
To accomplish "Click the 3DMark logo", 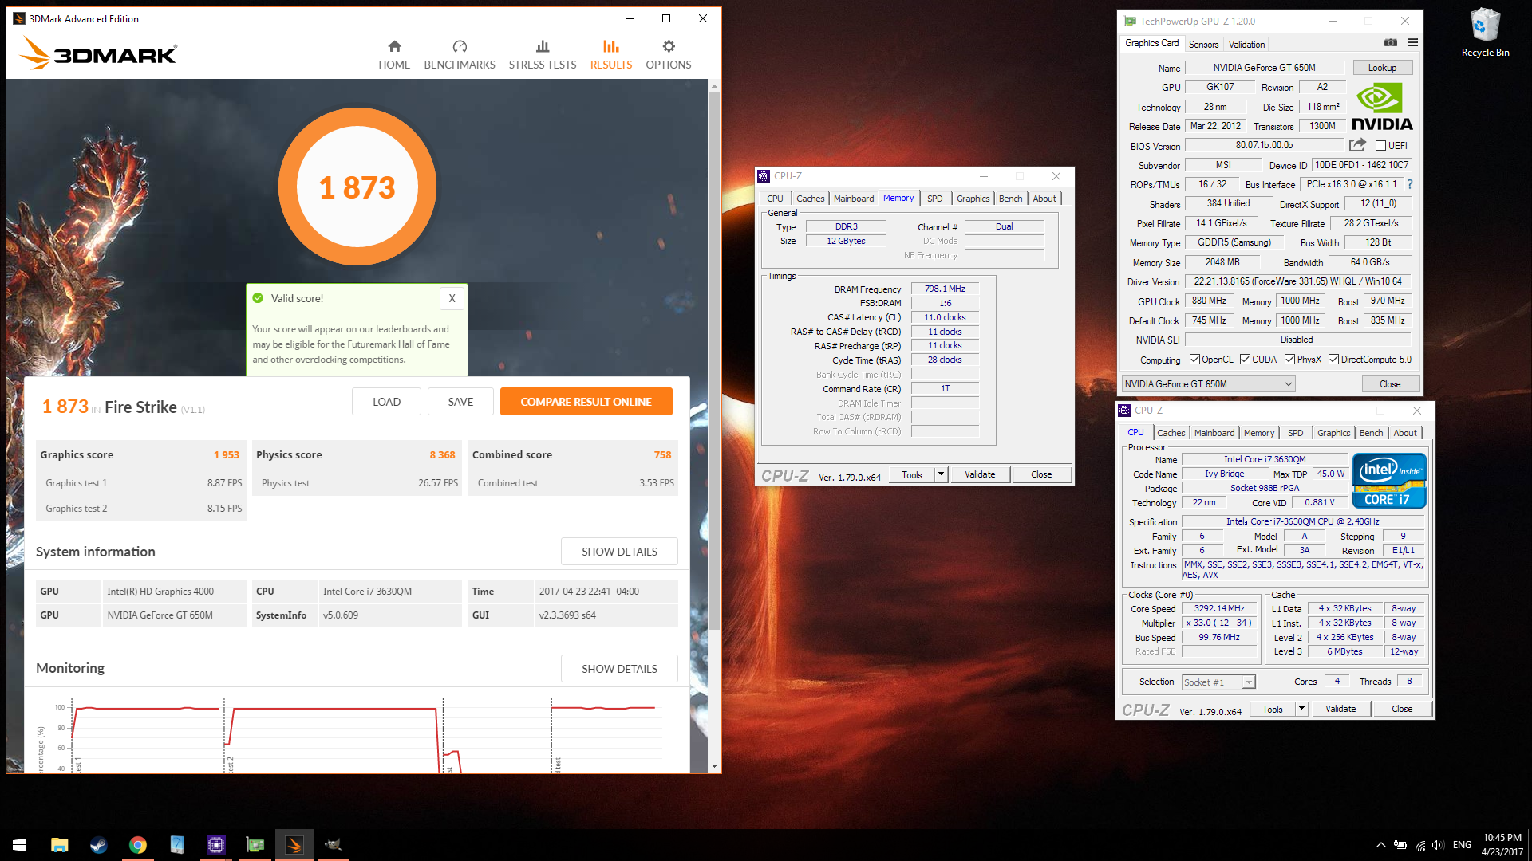I will tap(97, 53).
